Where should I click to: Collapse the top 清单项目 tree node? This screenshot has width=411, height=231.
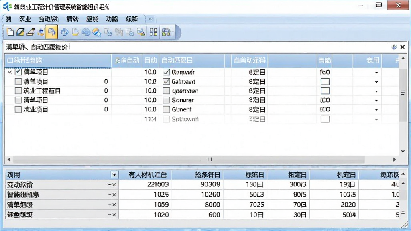[x=10, y=72]
